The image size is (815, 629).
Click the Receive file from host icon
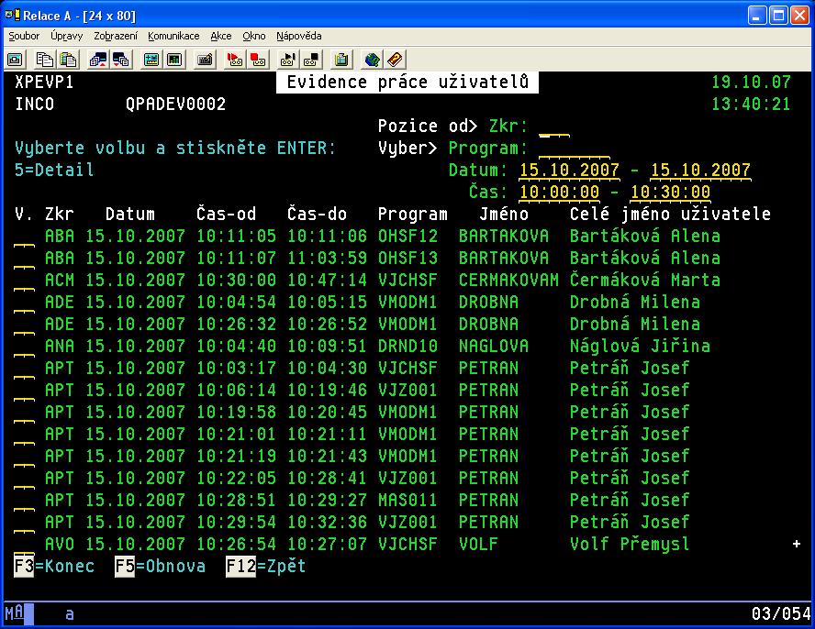121,60
